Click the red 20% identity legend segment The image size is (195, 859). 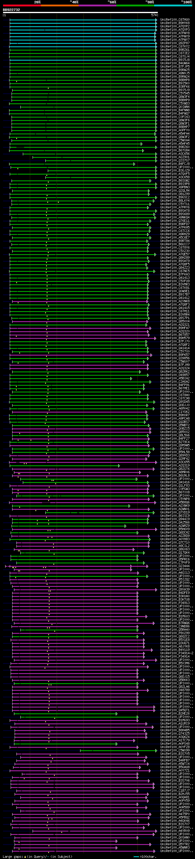22,5
